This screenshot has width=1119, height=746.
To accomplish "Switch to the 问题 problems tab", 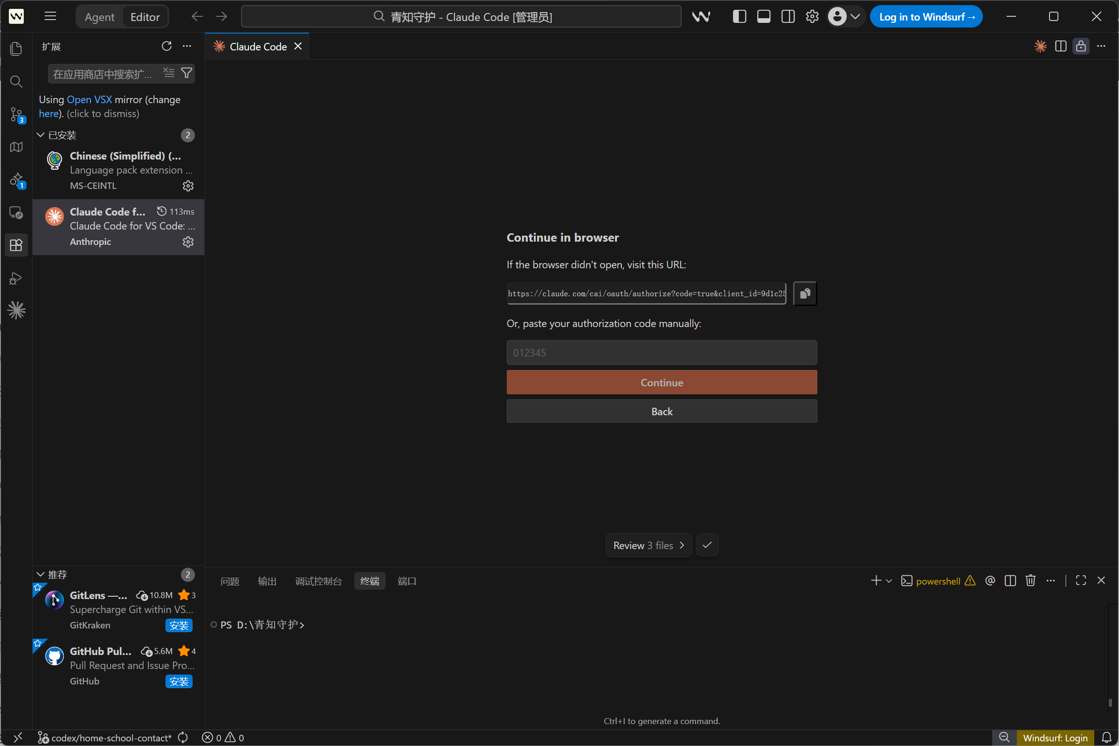I will tap(230, 581).
